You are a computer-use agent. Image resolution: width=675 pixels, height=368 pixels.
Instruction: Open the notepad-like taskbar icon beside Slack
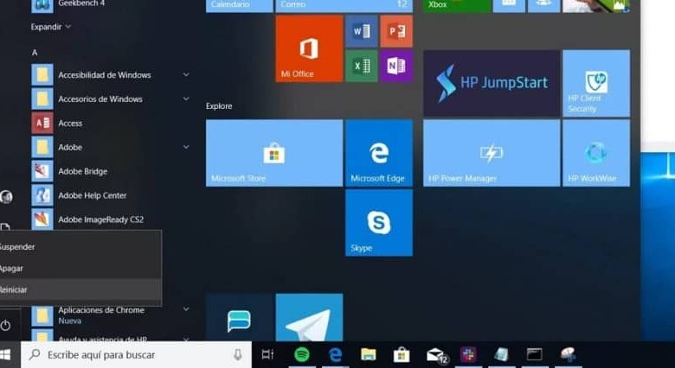click(501, 355)
